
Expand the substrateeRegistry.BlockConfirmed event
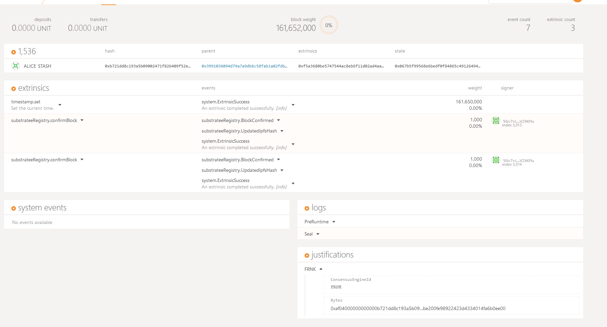(x=278, y=120)
